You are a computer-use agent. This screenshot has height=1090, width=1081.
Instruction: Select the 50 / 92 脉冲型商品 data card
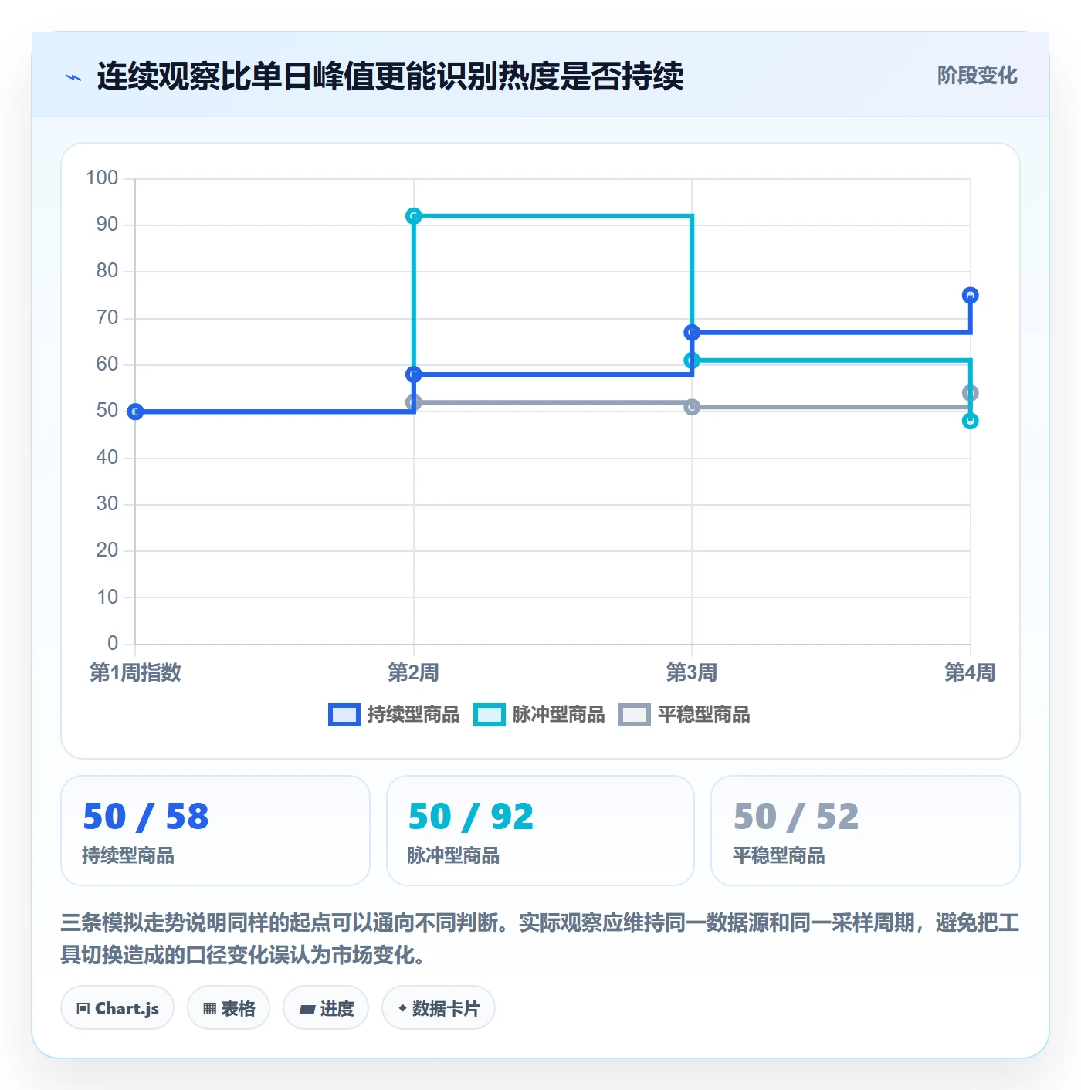click(540, 831)
